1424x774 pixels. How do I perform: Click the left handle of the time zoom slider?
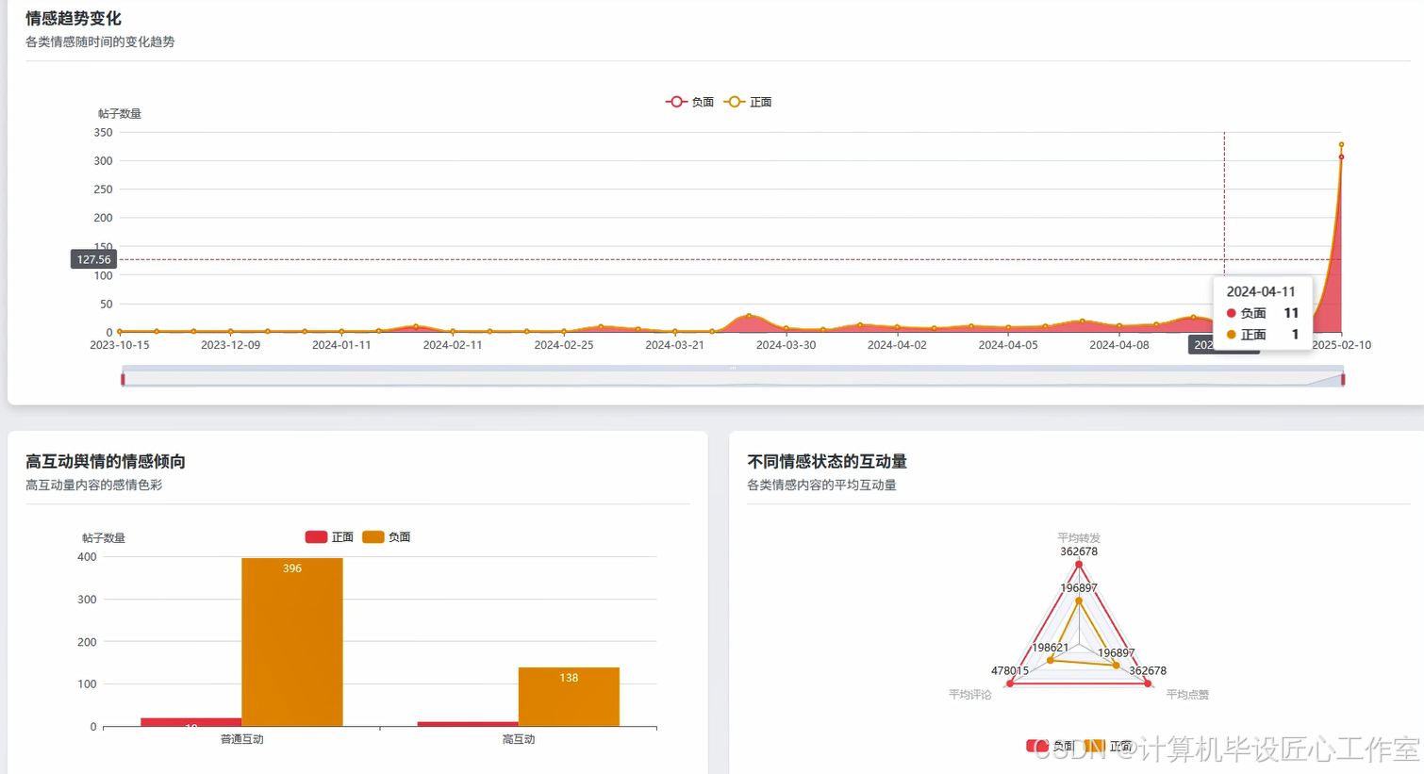pyautogui.click(x=123, y=379)
